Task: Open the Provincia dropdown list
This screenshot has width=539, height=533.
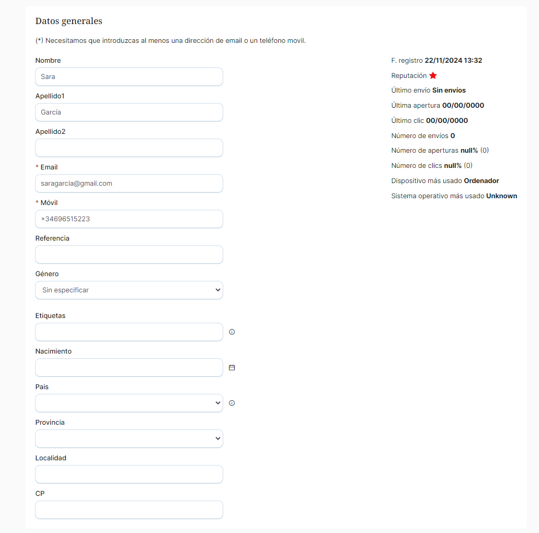Action: coord(129,439)
